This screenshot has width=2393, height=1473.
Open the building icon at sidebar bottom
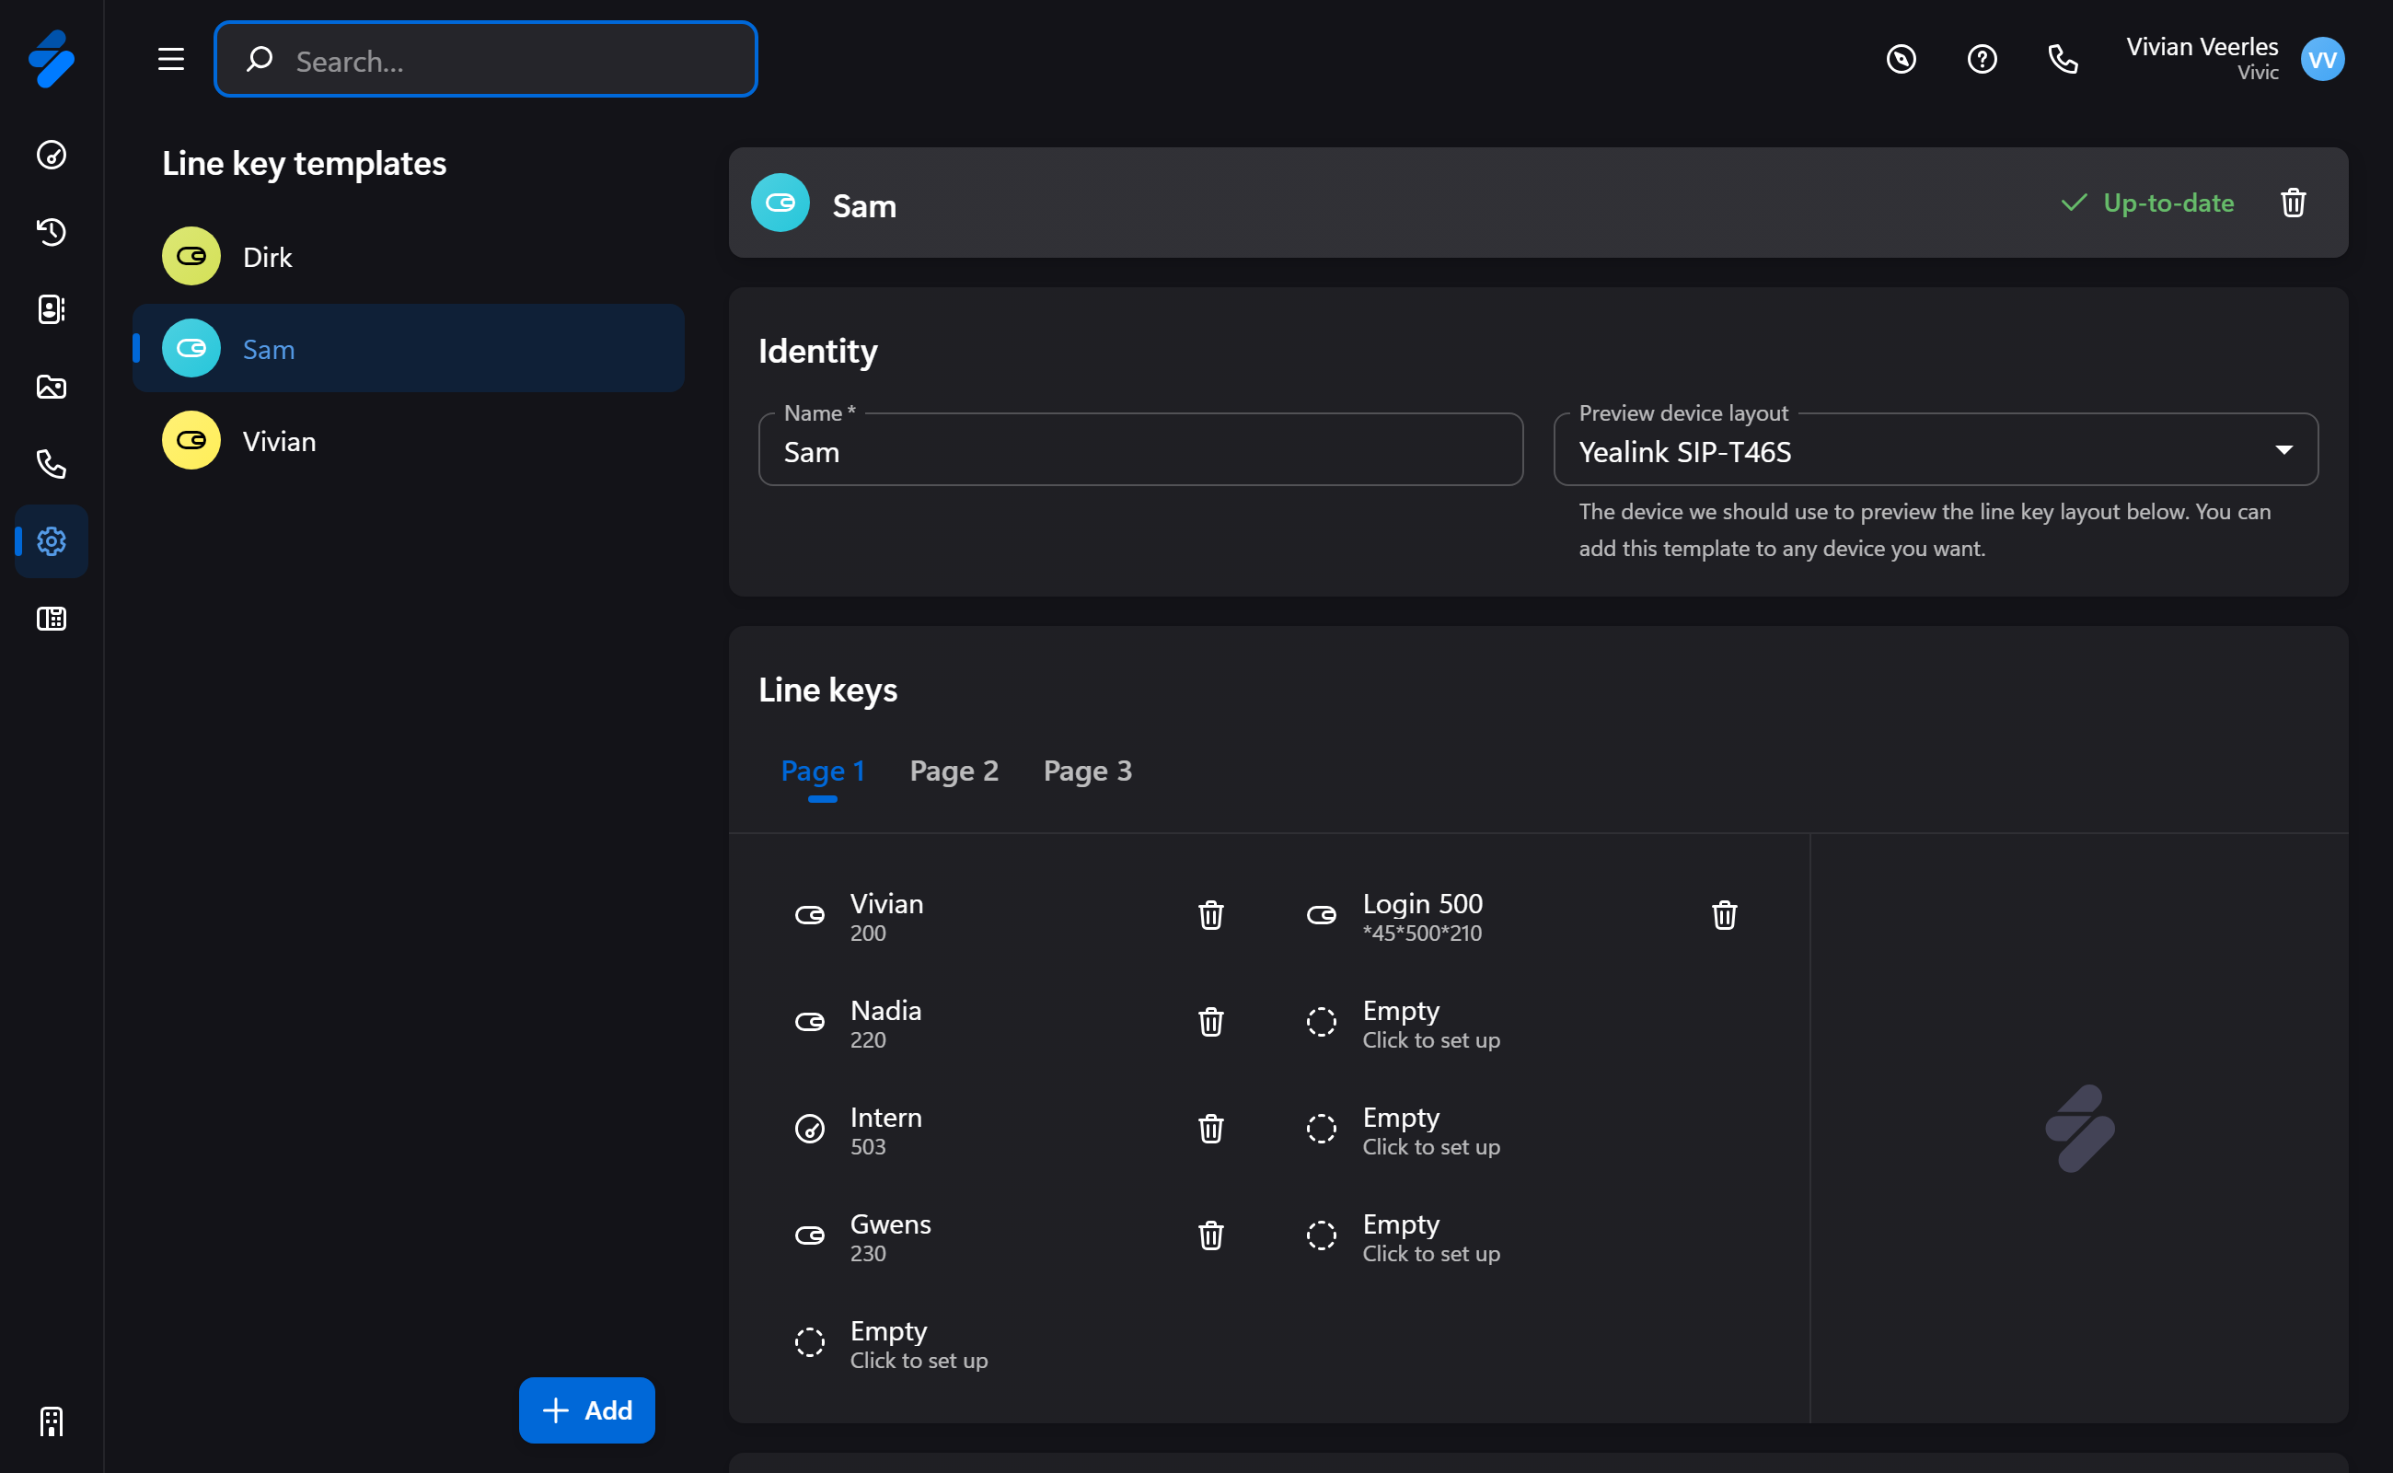coord(52,1421)
